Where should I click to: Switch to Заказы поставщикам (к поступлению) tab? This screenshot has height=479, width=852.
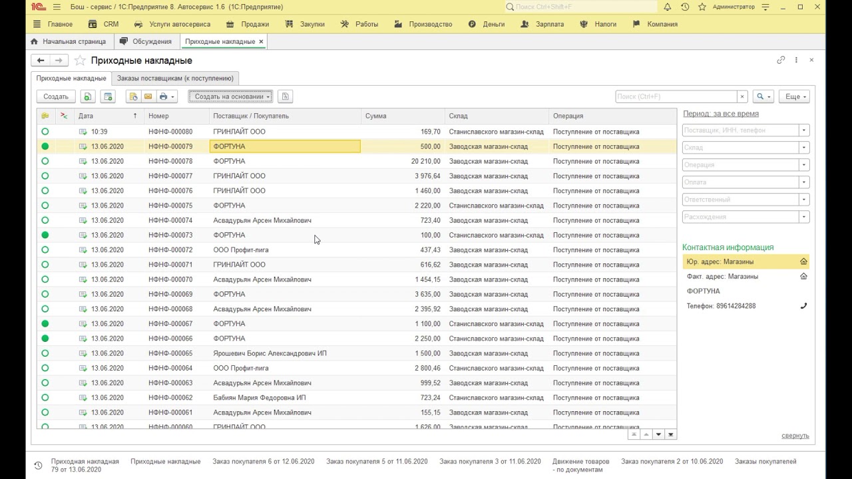(175, 79)
